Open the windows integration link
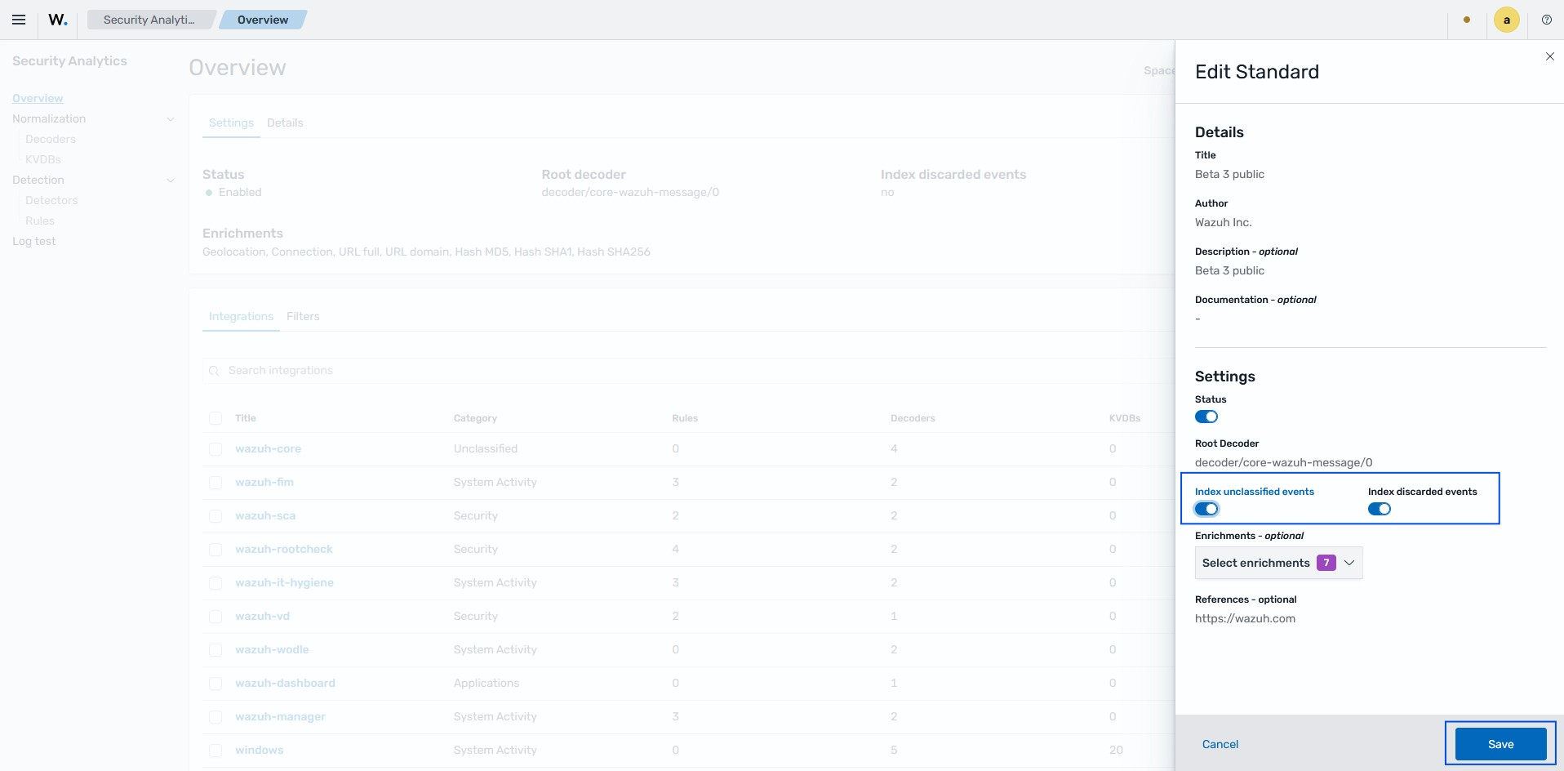 (x=260, y=751)
